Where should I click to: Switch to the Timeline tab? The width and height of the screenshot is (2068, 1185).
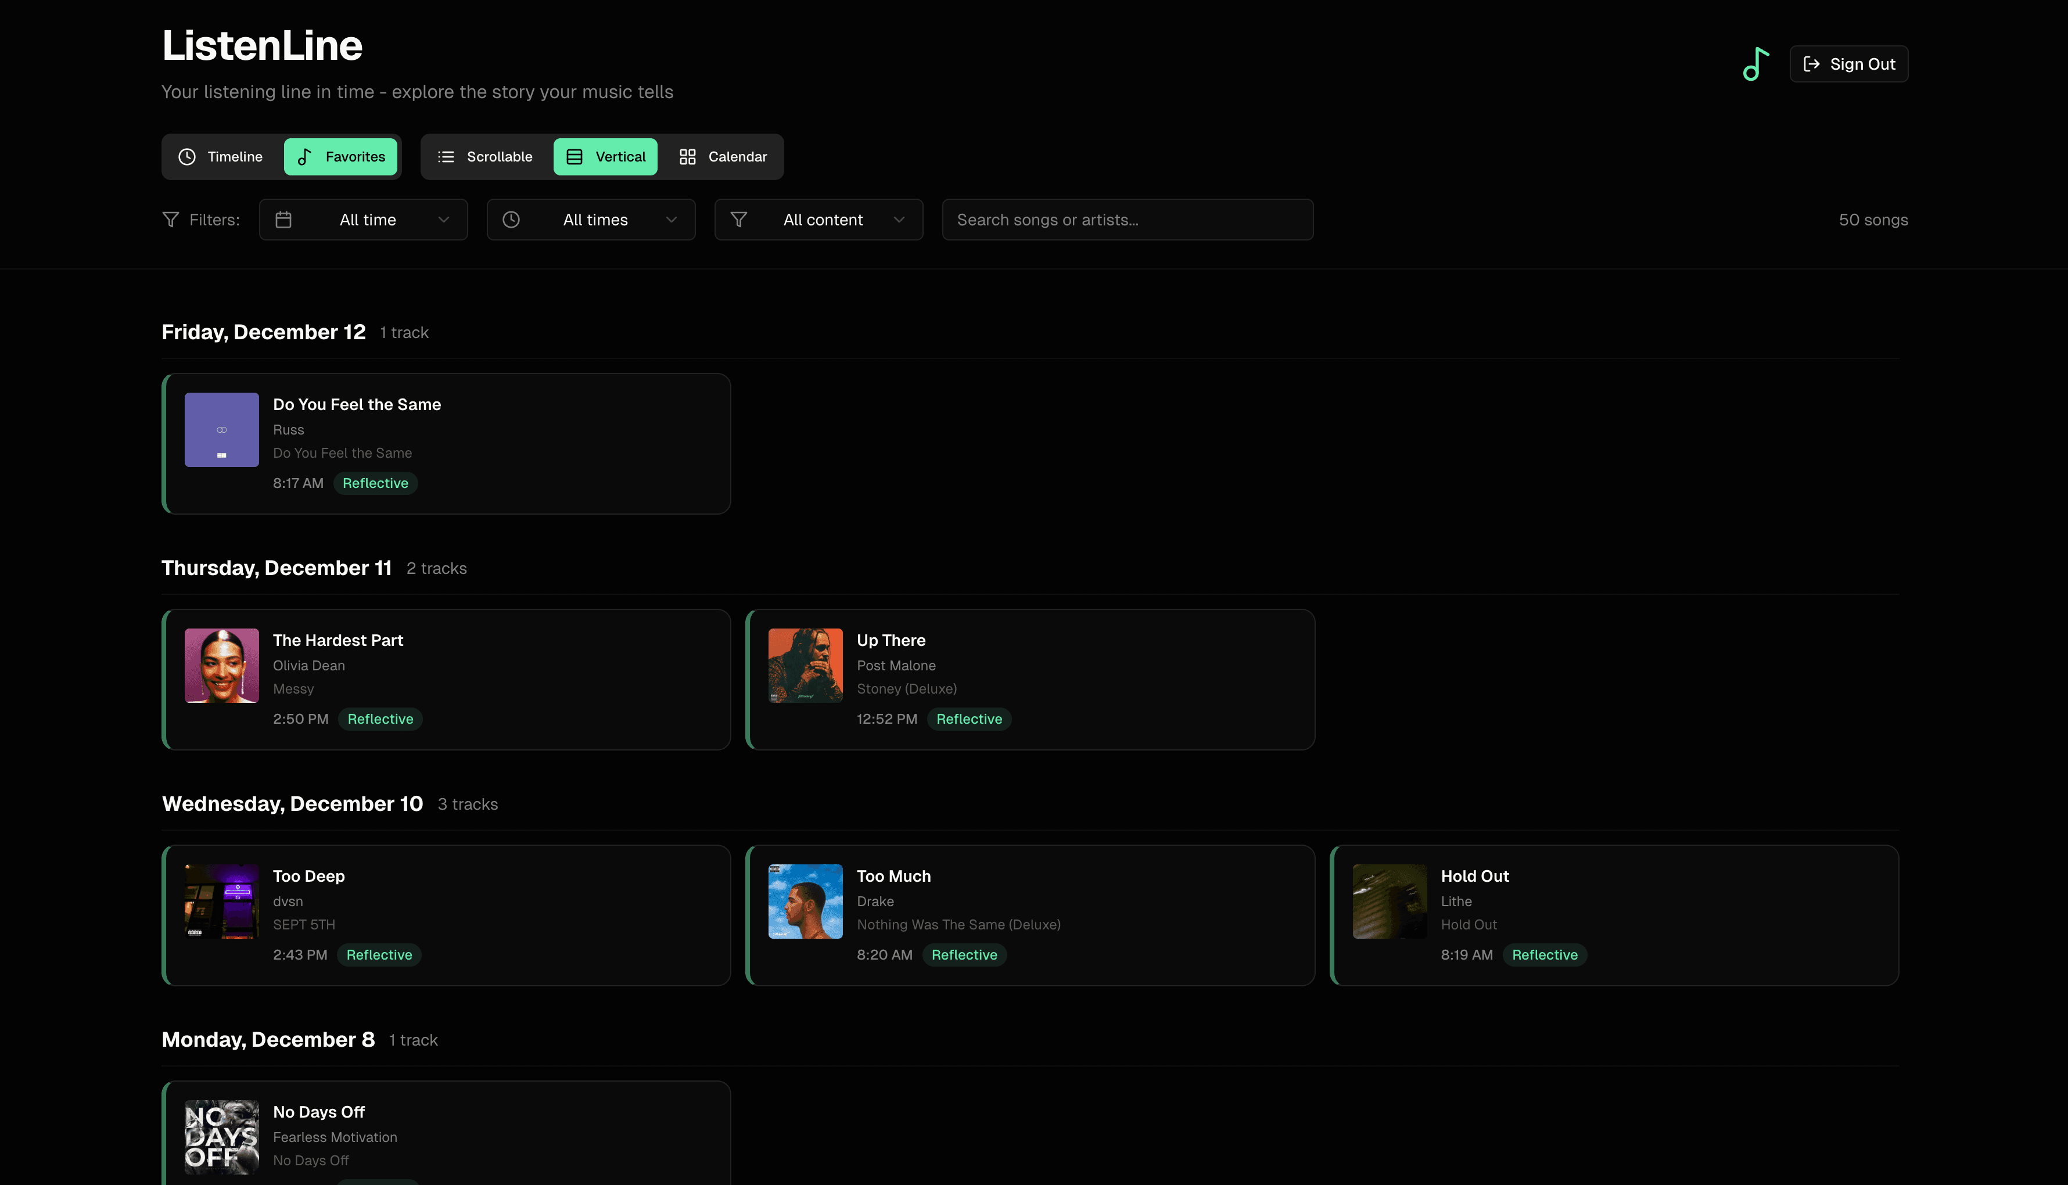click(221, 156)
